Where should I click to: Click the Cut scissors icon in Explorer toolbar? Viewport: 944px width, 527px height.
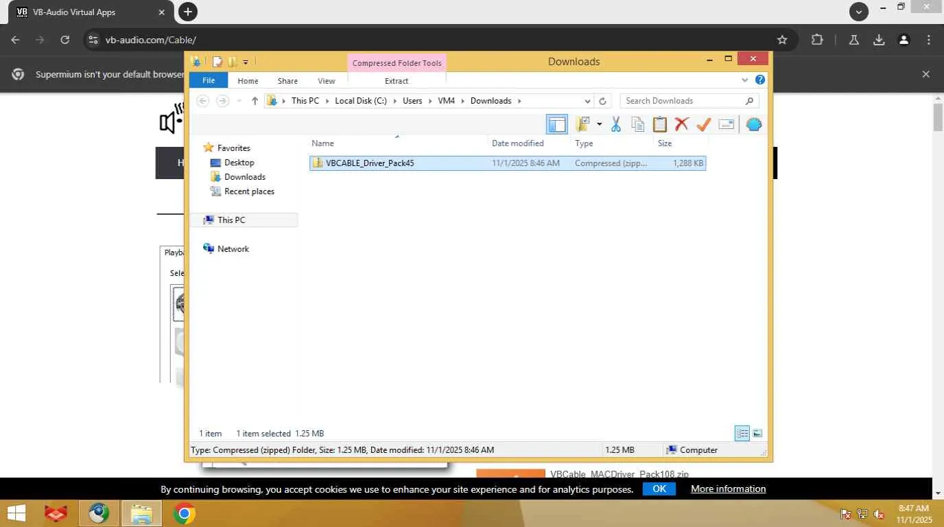click(615, 124)
